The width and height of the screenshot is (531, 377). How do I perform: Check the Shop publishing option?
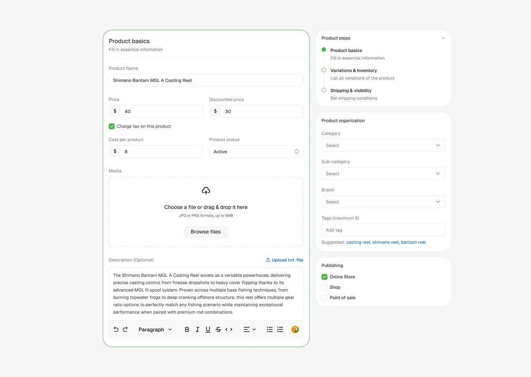325,287
